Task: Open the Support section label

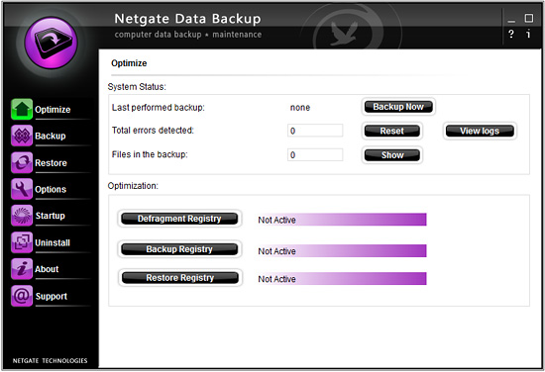Action: [x=52, y=297]
